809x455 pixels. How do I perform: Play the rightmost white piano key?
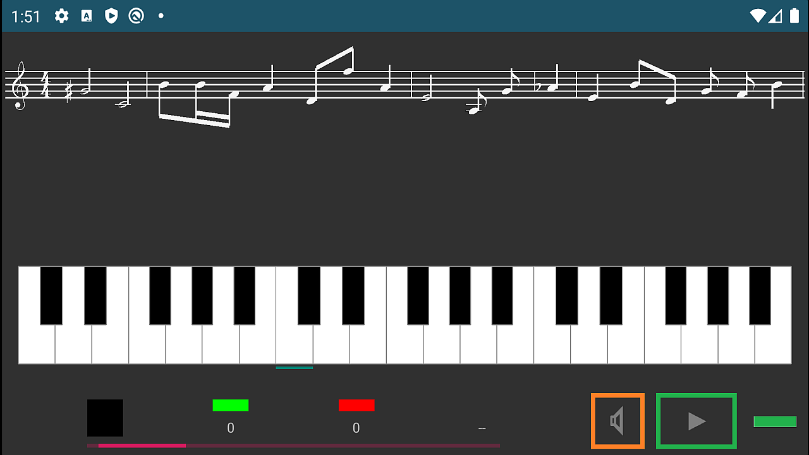pyautogui.click(x=773, y=344)
